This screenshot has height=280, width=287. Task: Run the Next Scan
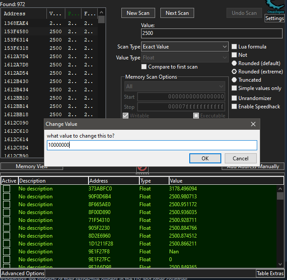click(x=177, y=13)
